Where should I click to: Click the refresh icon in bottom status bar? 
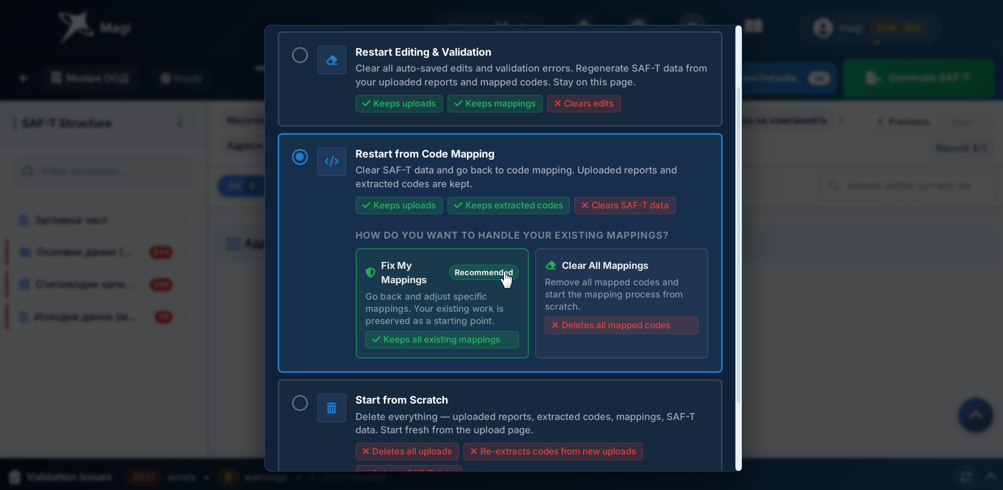click(966, 476)
